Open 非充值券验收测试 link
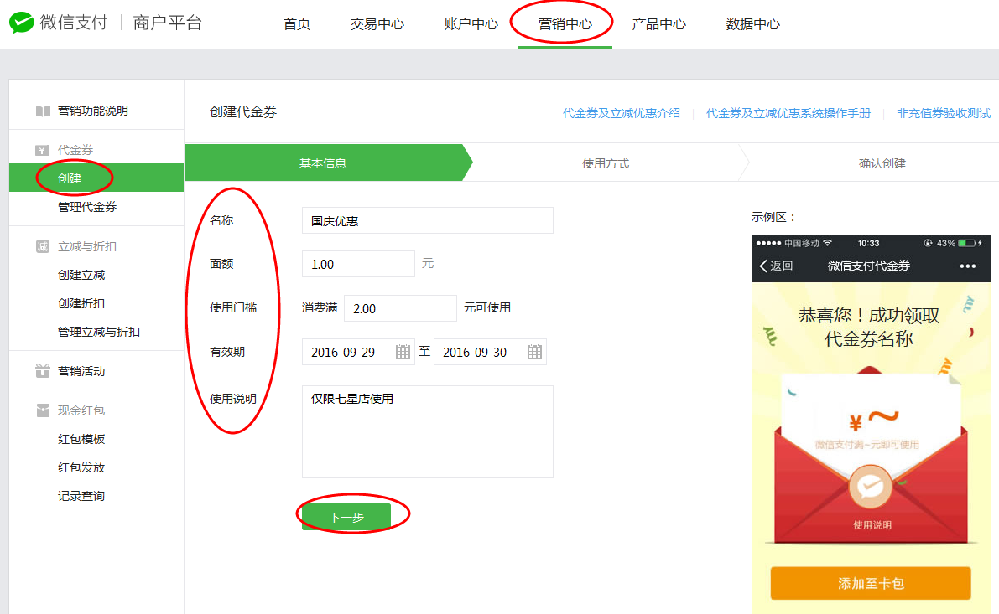This screenshot has height=614, width=999. 944,113
